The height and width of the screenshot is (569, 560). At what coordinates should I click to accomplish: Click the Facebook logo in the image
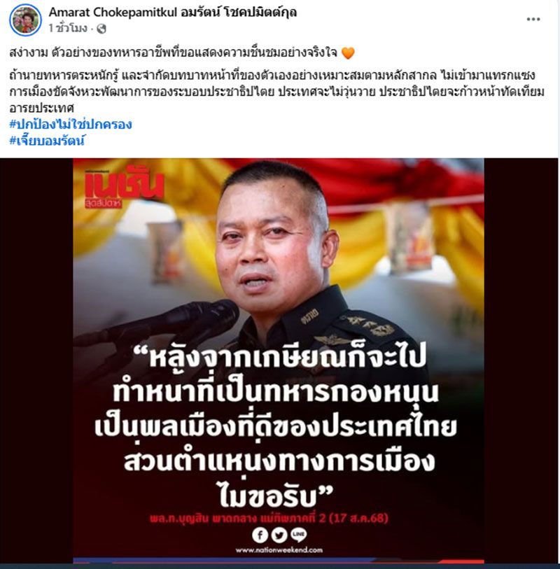pos(260,535)
